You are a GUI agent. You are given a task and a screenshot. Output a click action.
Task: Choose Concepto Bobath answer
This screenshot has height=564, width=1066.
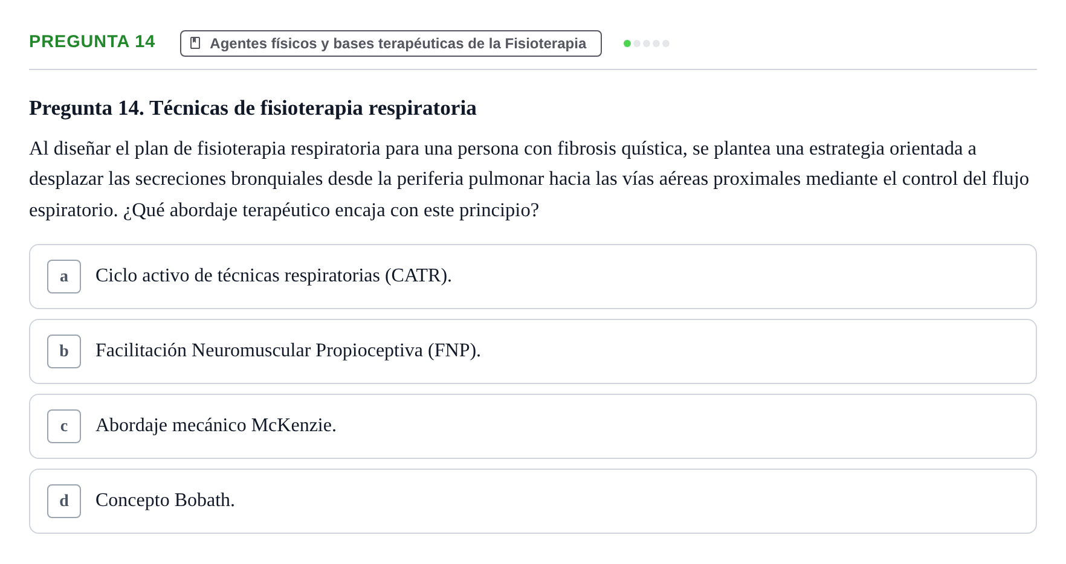tap(165, 500)
